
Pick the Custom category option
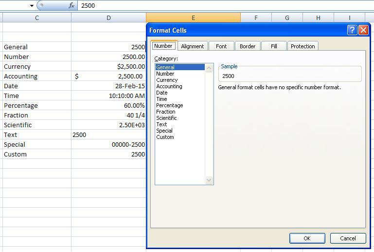pyautogui.click(x=165, y=137)
